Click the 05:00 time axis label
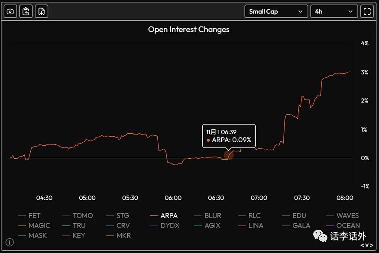The width and height of the screenshot is (379, 253). pos(87,198)
